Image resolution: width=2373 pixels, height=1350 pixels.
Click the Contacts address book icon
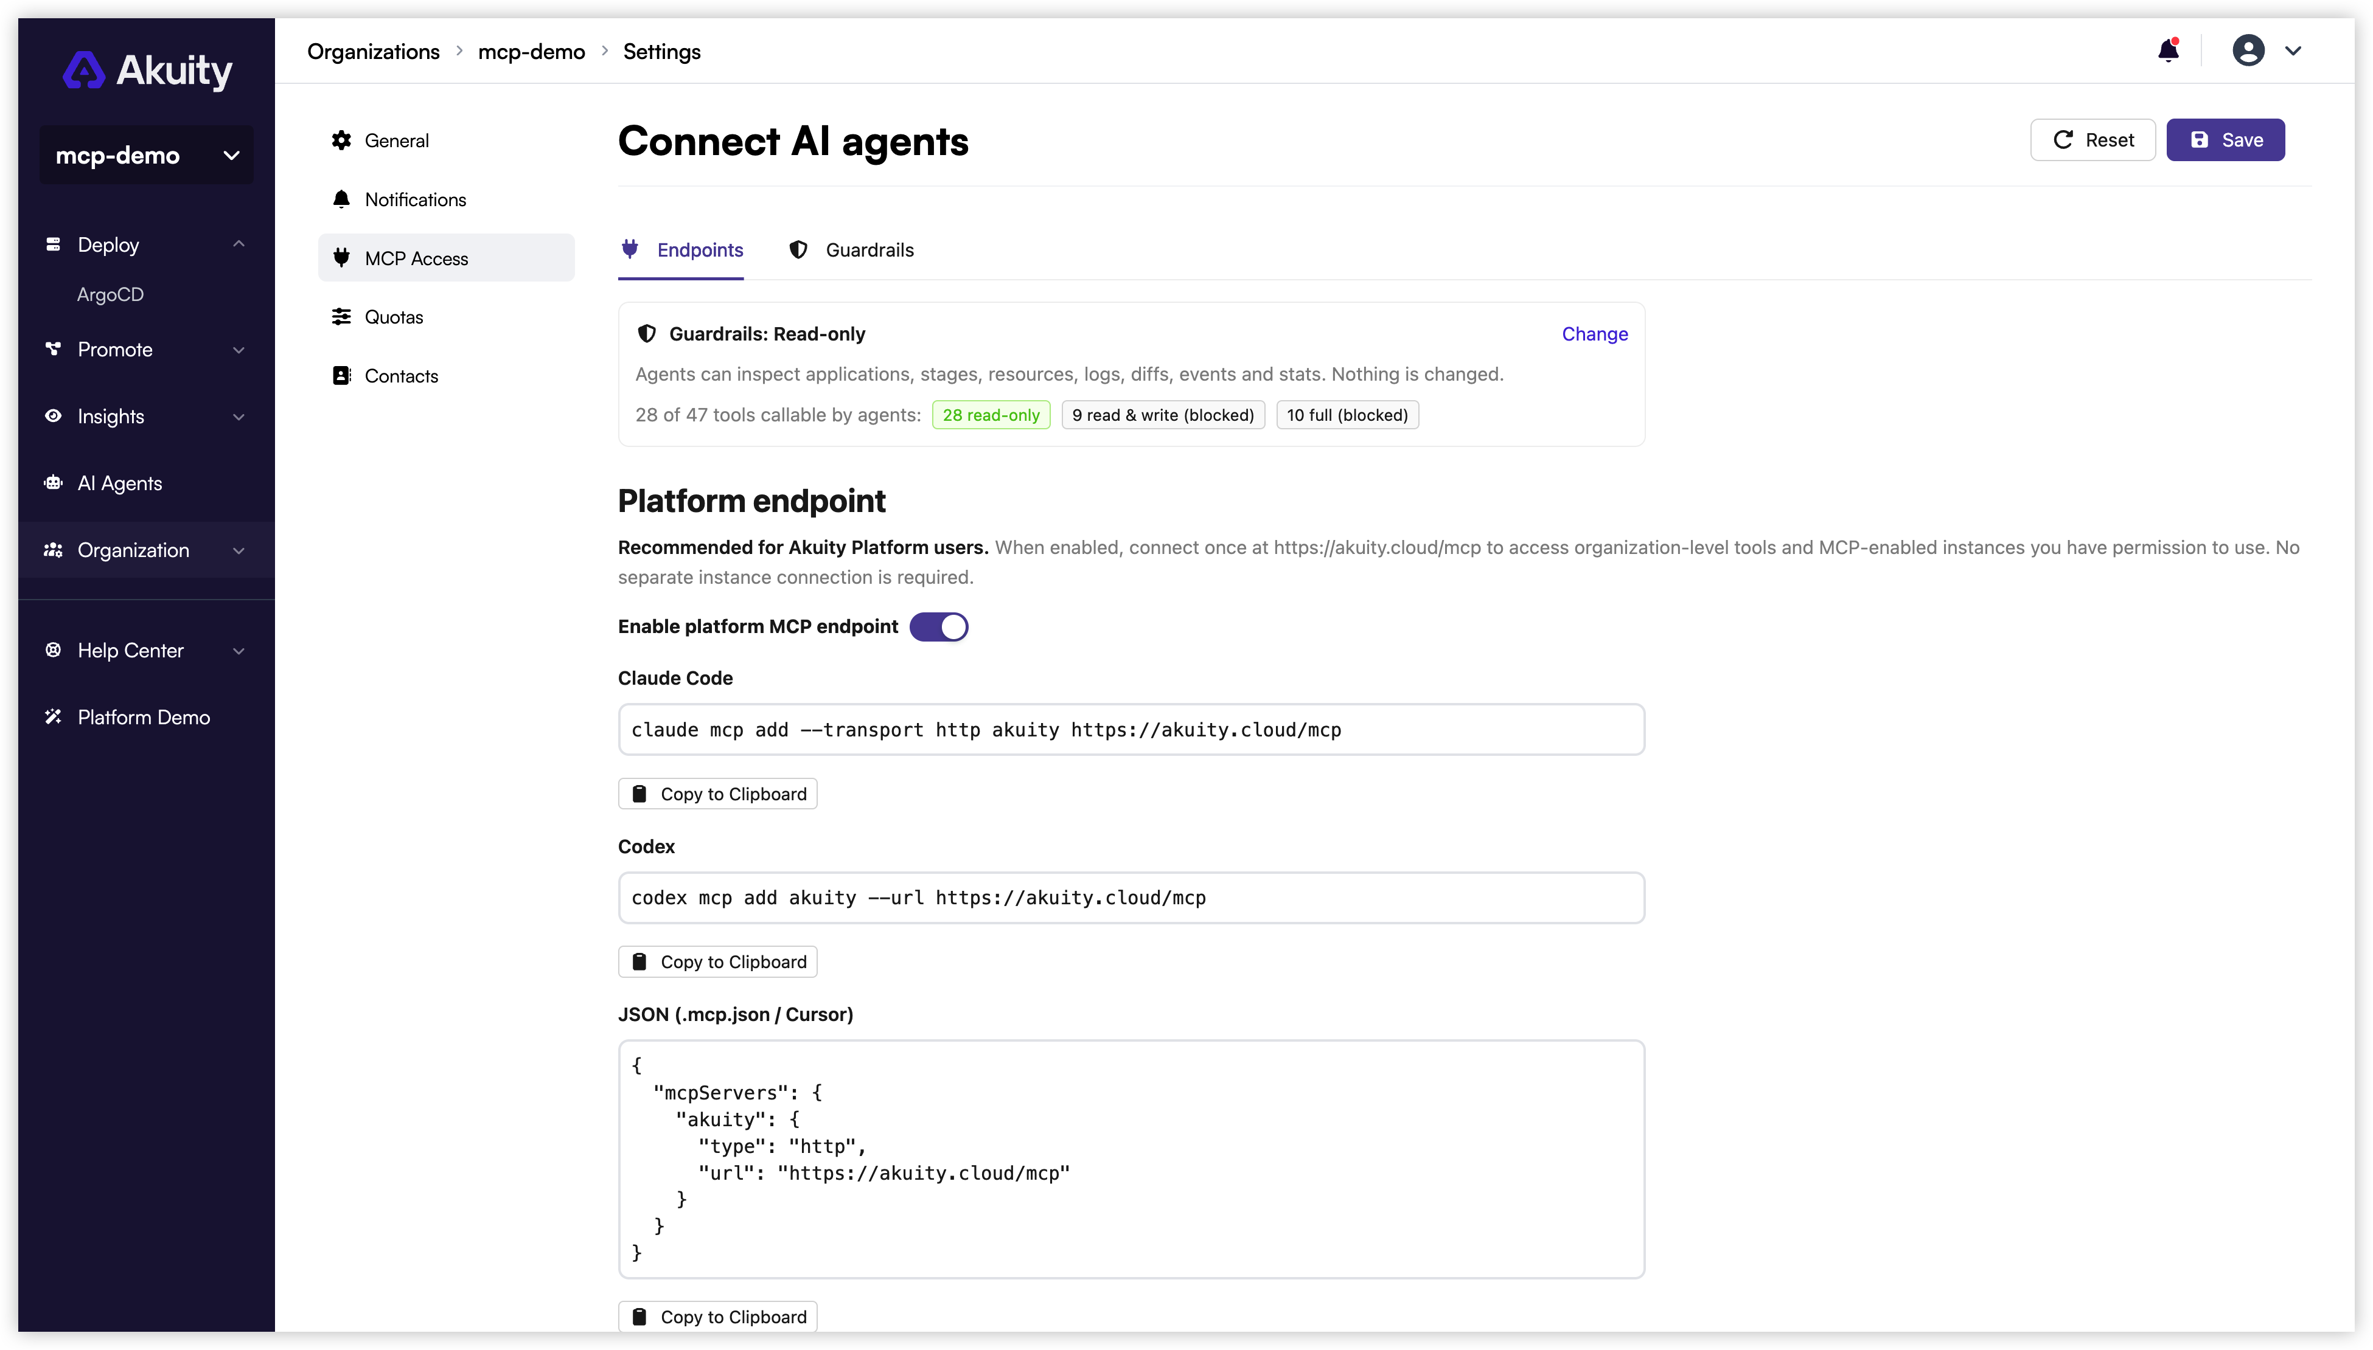click(341, 376)
